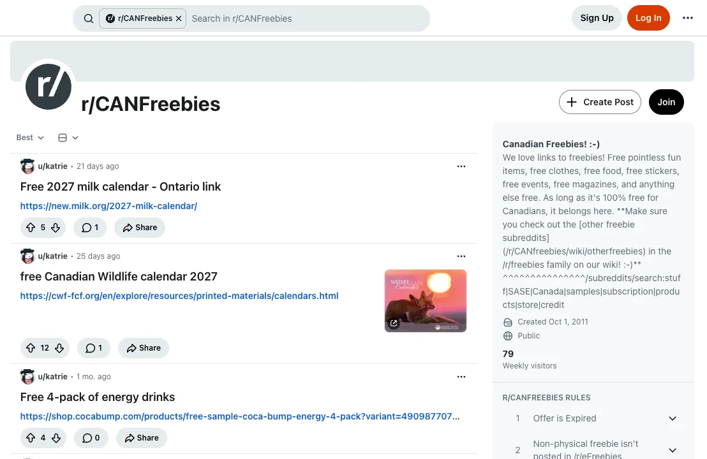Open the Free 2027 milk calendar post

(x=121, y=187)
